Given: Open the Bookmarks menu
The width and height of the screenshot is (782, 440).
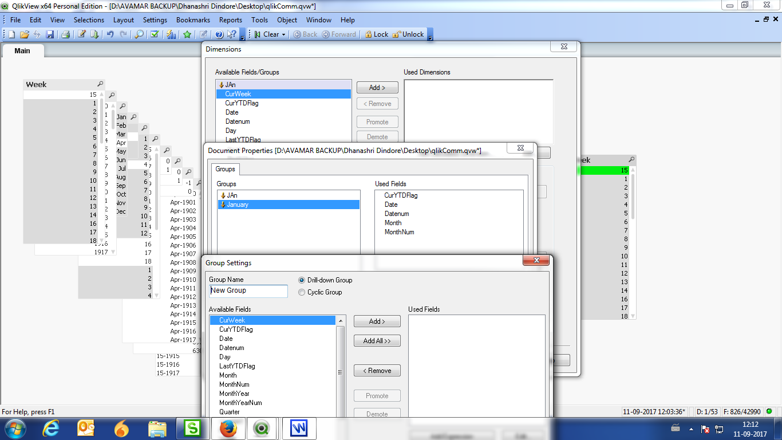Looking at the screenshot, I should [x=193, y=19].
